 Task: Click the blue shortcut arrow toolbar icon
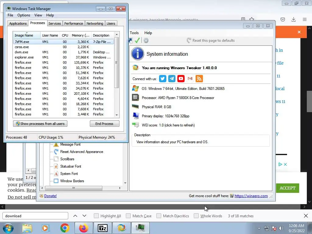pyautogui.click(x=130, y=41)
